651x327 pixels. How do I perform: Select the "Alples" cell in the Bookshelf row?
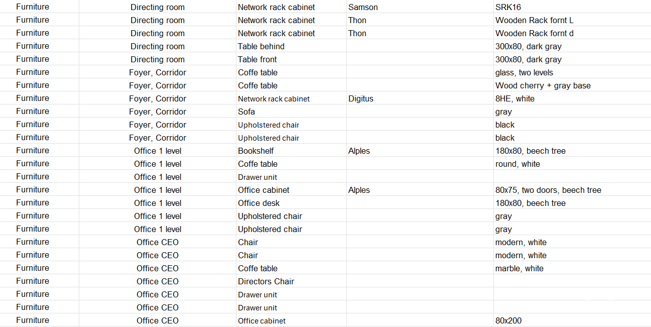click(359, 151)
